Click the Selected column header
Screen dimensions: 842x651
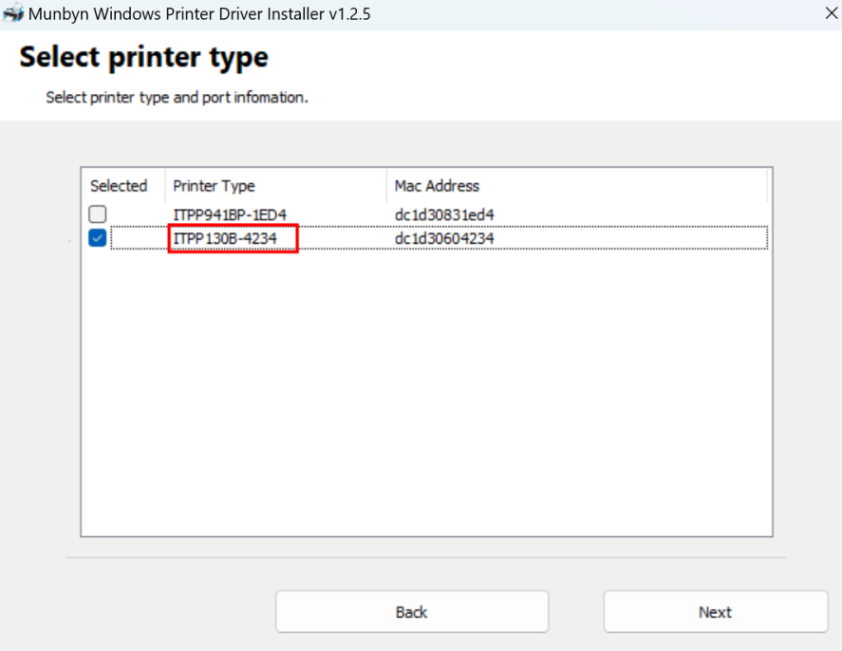click(x=119, y=186)
